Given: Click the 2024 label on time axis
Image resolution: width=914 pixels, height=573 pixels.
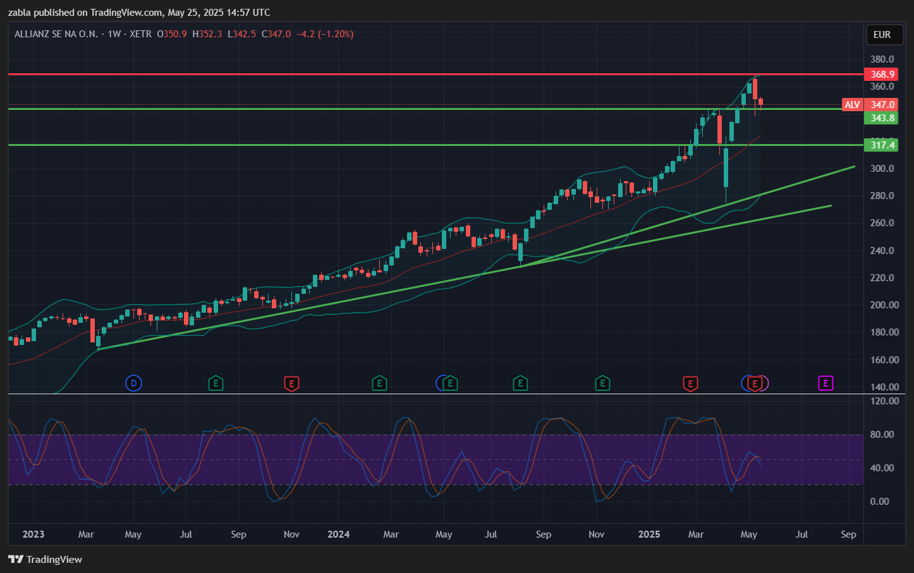Looking at the screenshot, I should coord(339,534).
